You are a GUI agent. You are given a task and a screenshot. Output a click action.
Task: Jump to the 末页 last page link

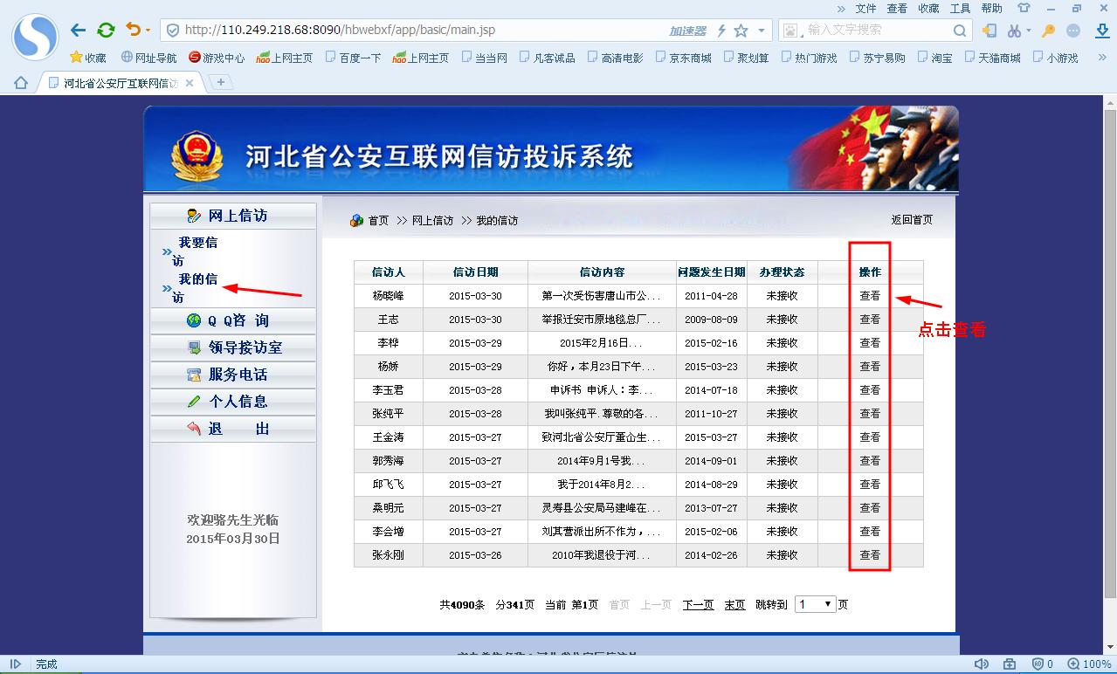pos(734,604)
